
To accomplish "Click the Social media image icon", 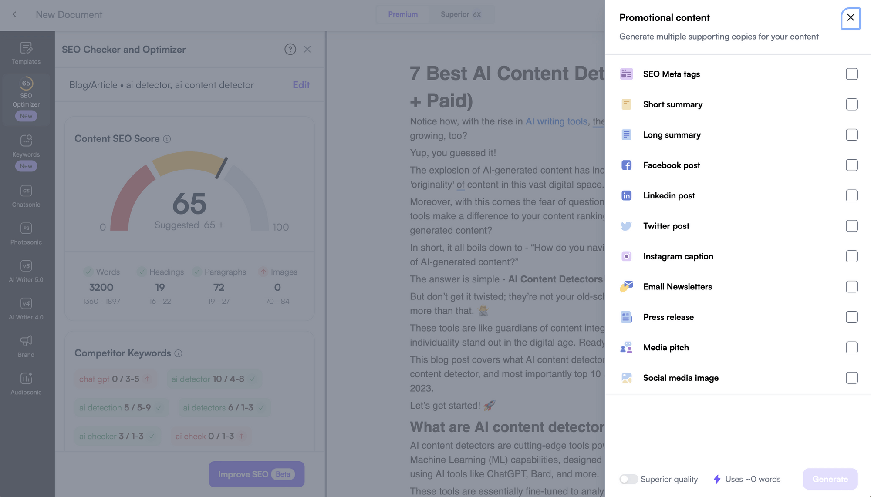I will 626,378.
